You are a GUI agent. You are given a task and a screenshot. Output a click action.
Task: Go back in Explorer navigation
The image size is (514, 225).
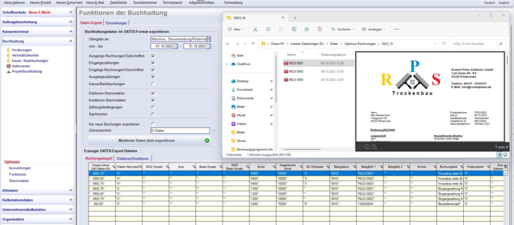coord(228,44)
